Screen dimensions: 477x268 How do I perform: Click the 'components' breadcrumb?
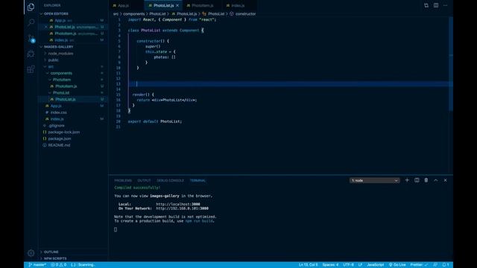pos(134,14)
